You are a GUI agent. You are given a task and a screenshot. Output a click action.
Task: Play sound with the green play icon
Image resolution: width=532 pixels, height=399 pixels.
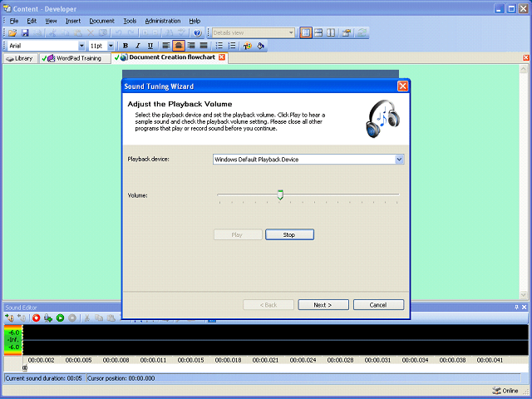coord(61,318)
